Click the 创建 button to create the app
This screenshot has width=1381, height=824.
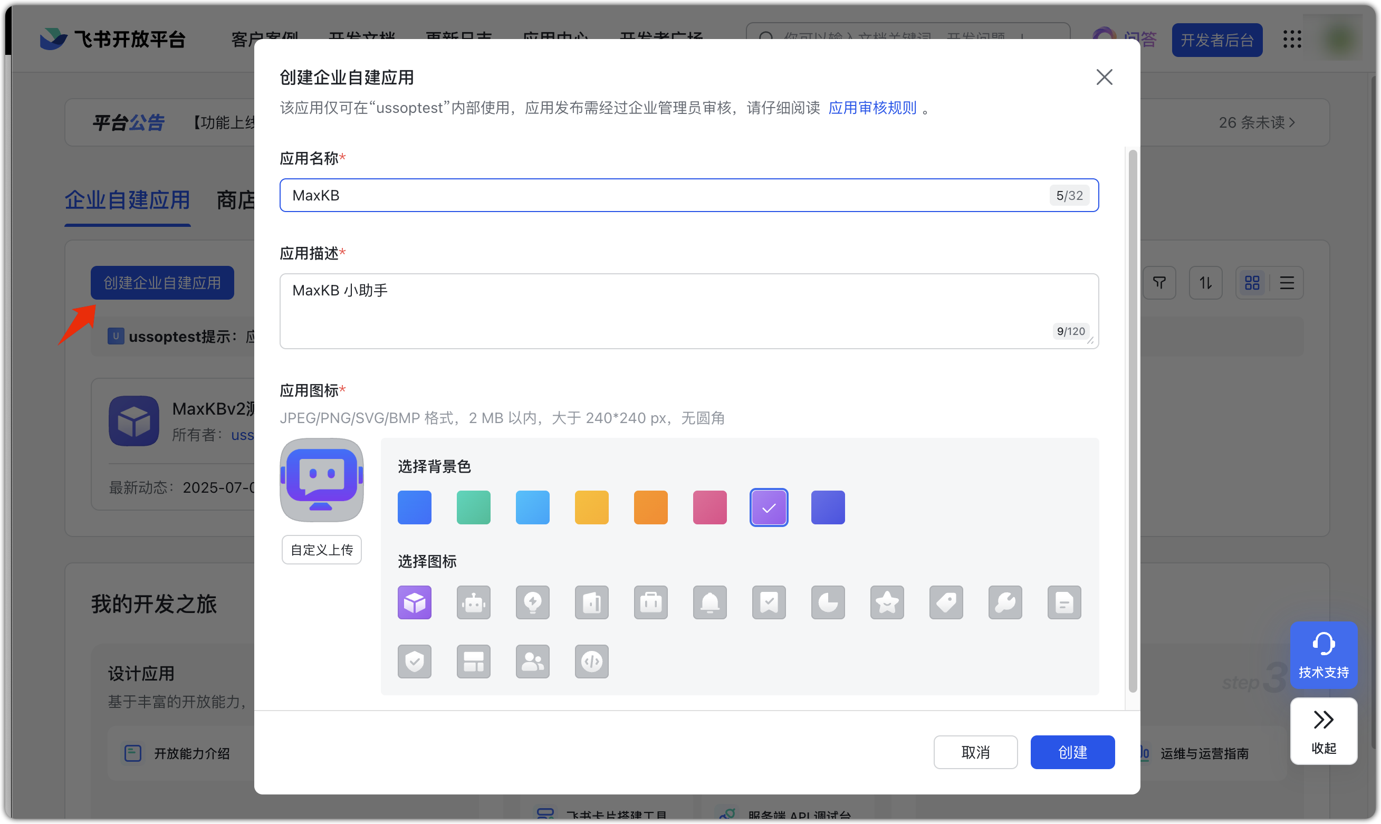[x=1072, y=752]
